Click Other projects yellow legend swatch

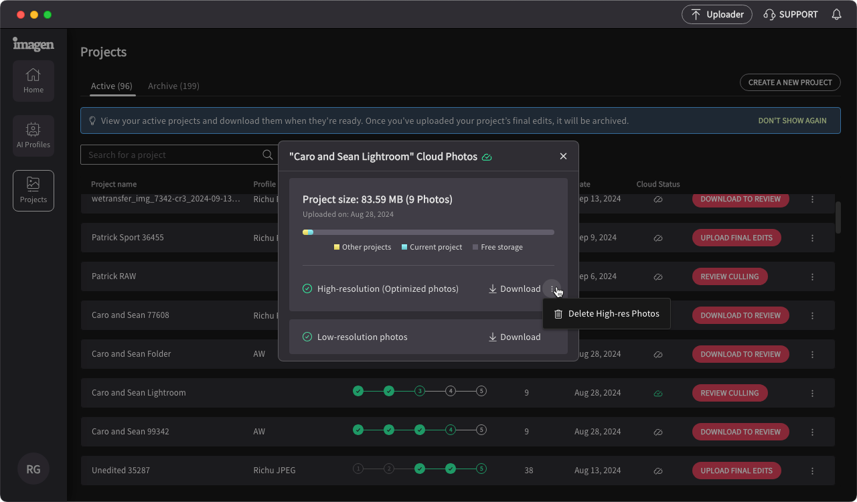click(x=337, y=248)
